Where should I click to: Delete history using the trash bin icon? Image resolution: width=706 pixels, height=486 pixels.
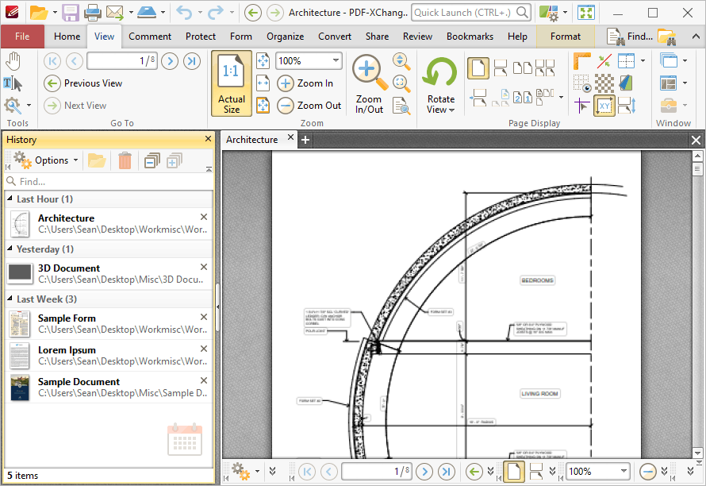[125, 160]
